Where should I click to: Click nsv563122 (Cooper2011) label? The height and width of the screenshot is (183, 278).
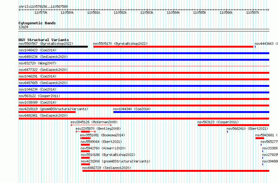pos(40,96)
